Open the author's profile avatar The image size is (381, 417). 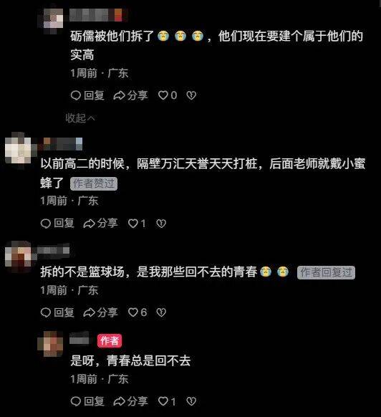50,343
